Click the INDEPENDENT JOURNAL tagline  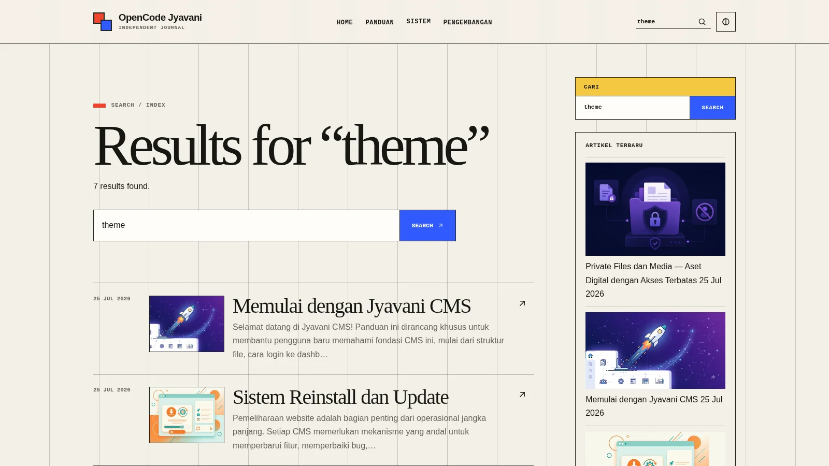click(x=151, y=27)
